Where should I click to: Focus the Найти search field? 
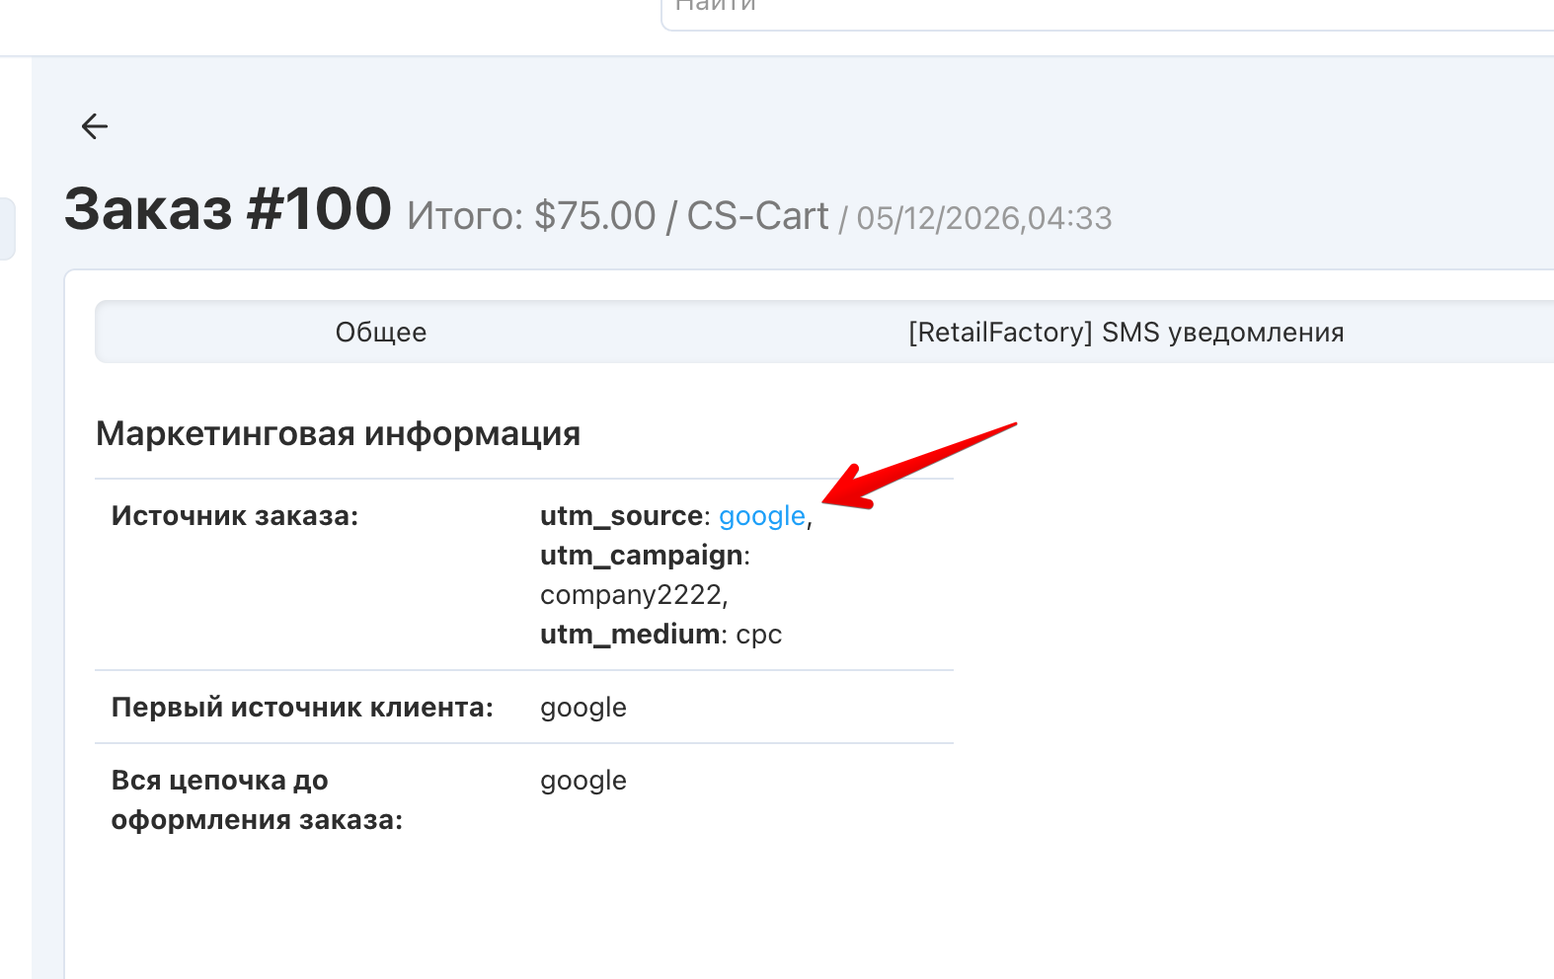point(1107,10)
